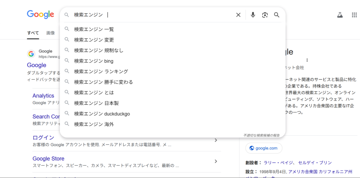Select suggestion 検索エンジン bing
Image resolution: width=360 pixels, height=178 pixels.
tap(173, 61)
